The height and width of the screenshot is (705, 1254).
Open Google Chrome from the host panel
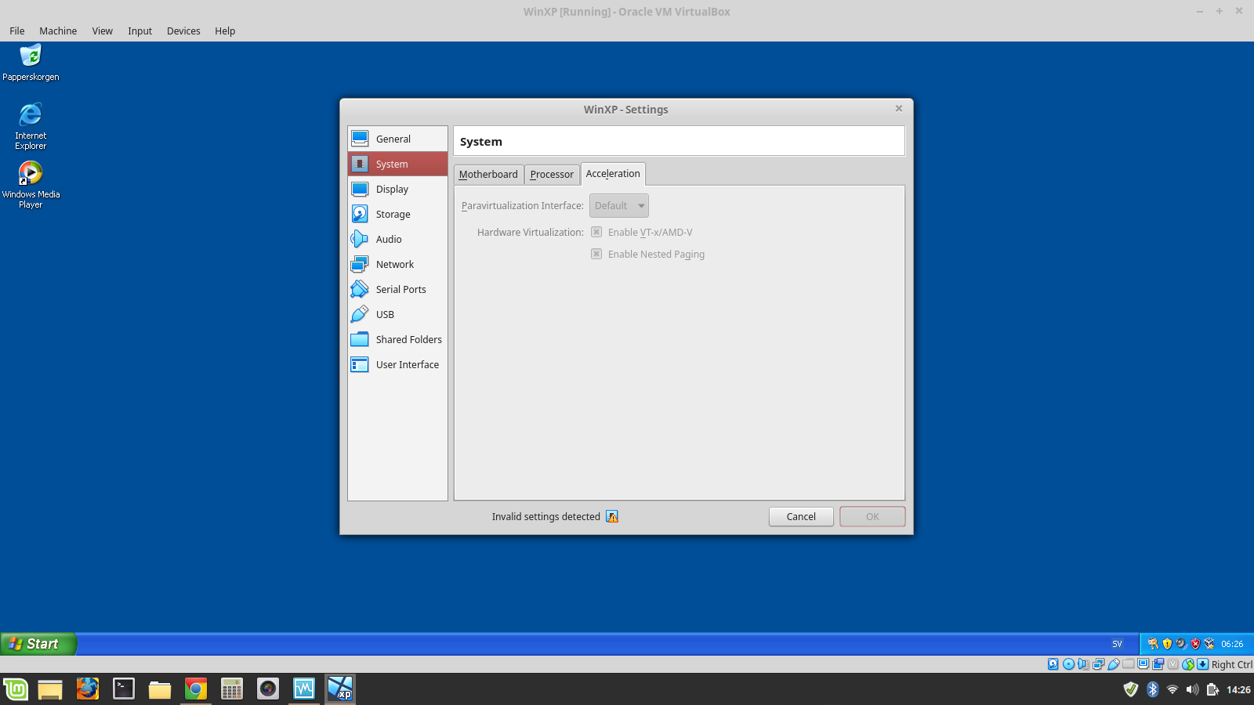click(x=196, y=689)
